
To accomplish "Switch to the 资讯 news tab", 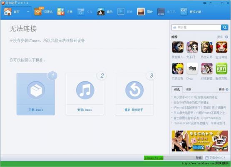I will click(x=177, y=89).
